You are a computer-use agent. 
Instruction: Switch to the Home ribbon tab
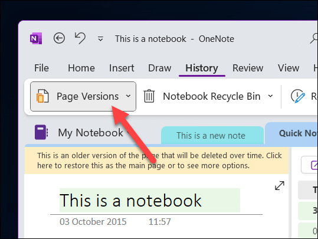81,68
